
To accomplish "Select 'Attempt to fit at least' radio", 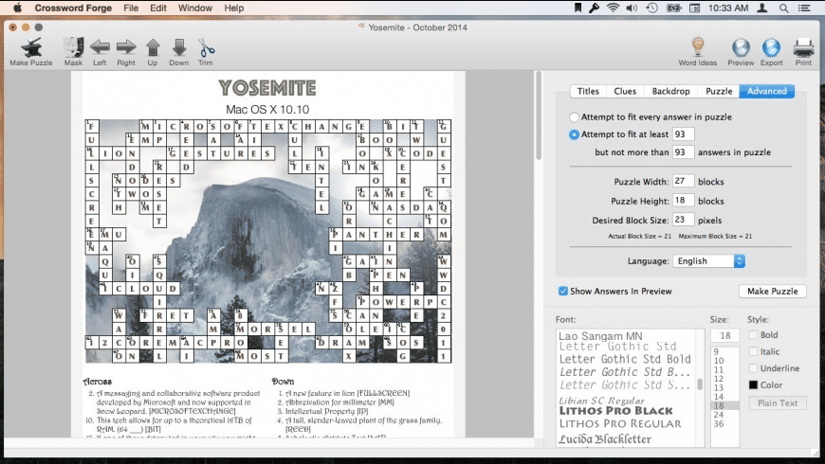I will coord(574,134).
